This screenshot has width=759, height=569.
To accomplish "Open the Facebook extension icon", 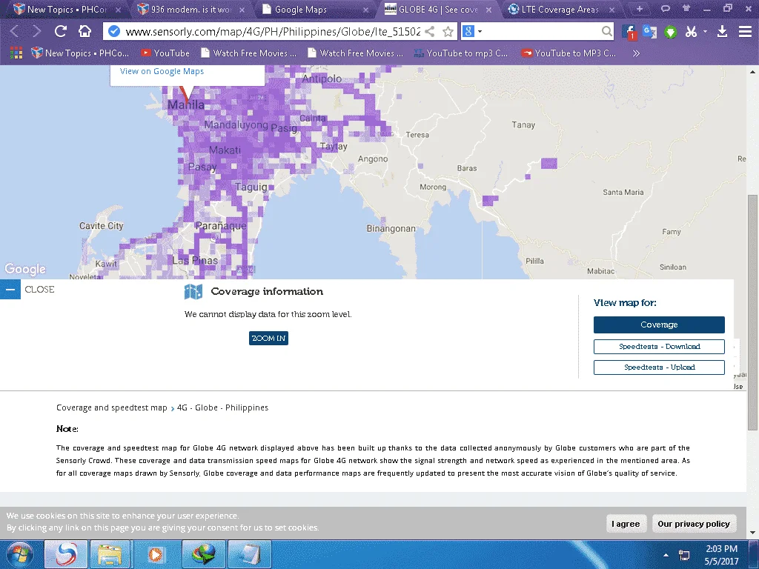I will click(629, 32).
